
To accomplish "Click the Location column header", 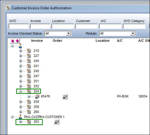I will (102, 41).
